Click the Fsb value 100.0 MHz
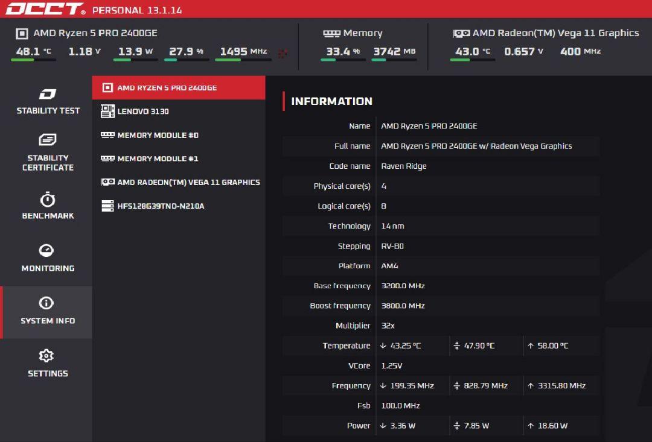 pos(400,405)
